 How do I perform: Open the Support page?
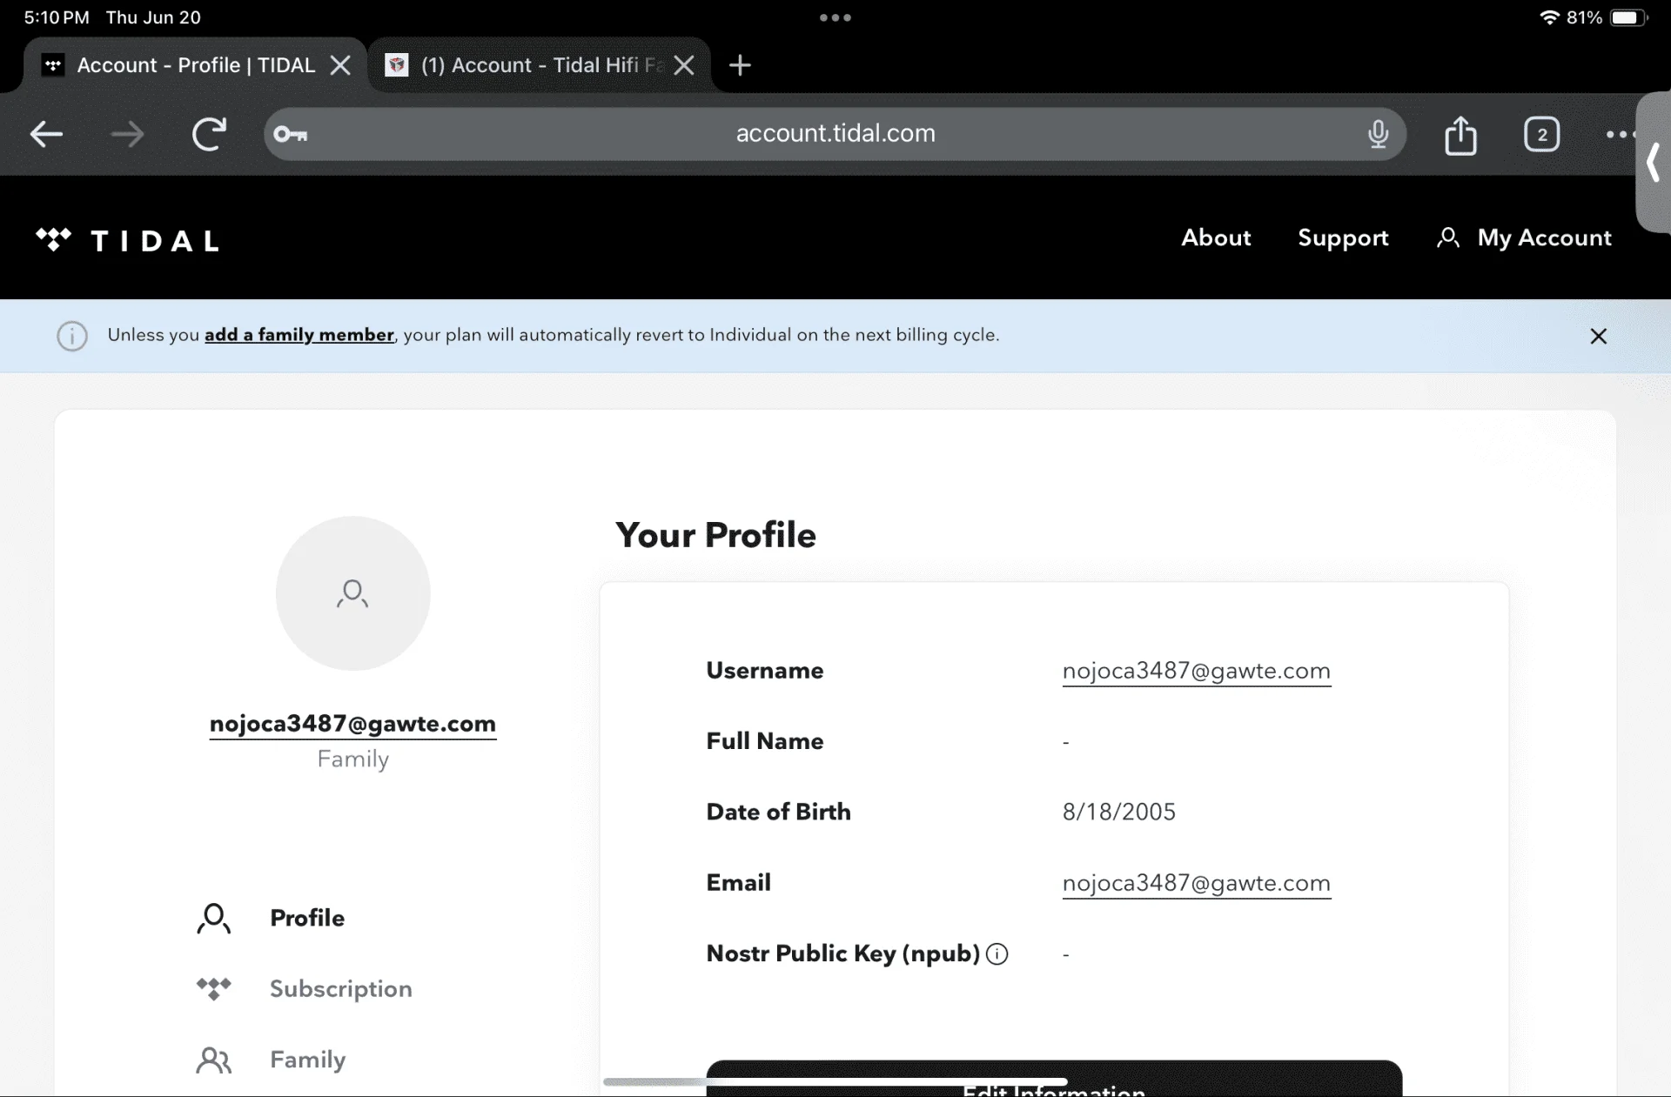point(1343,238)
